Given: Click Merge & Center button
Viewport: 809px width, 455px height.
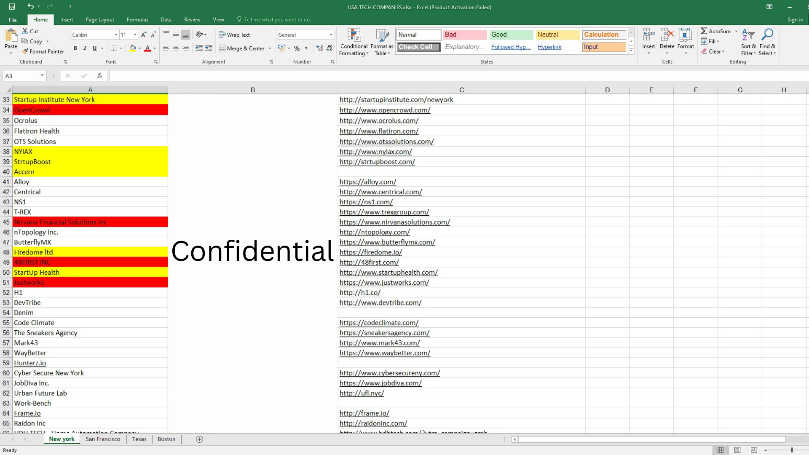Looking at the screenshot, I should (242, 48).
